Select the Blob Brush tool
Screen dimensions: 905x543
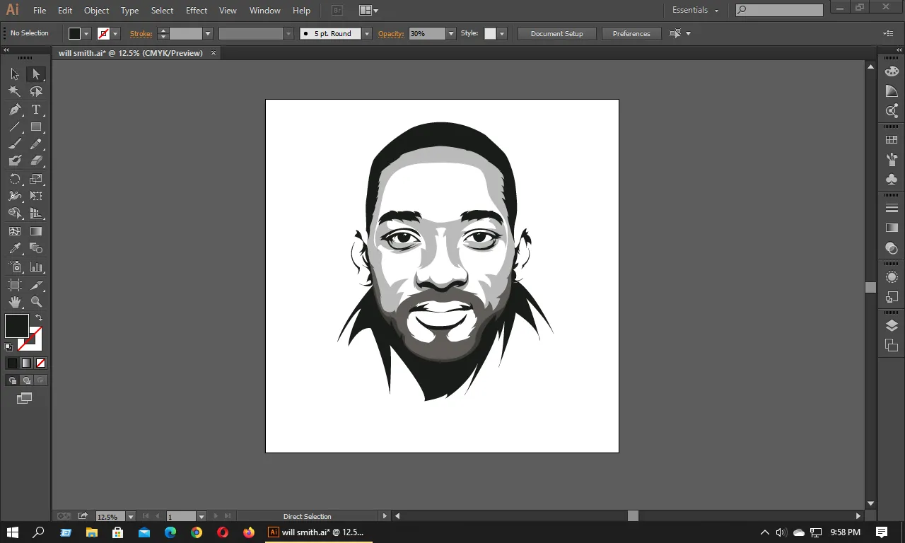[x=15, y=160]
